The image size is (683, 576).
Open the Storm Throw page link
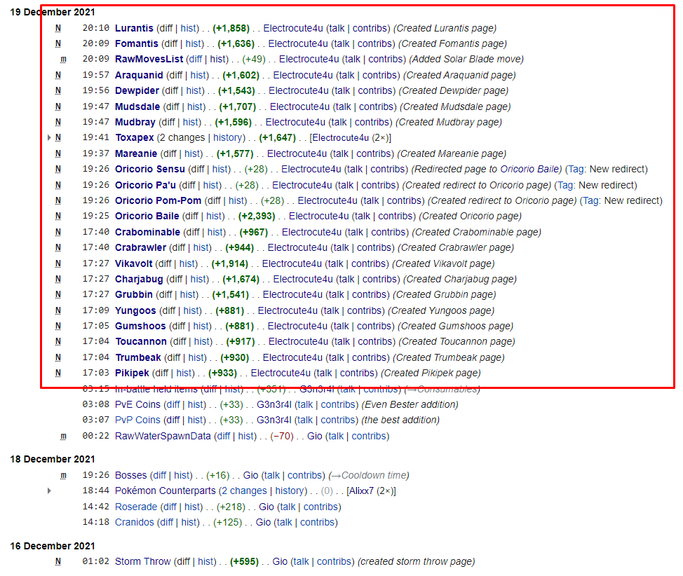(x=142, y=562)
